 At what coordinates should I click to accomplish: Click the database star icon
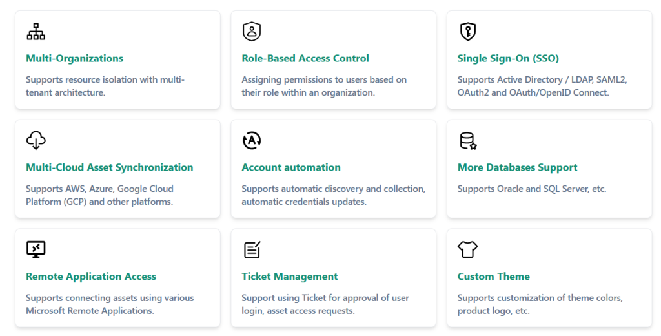coord(468,141)
